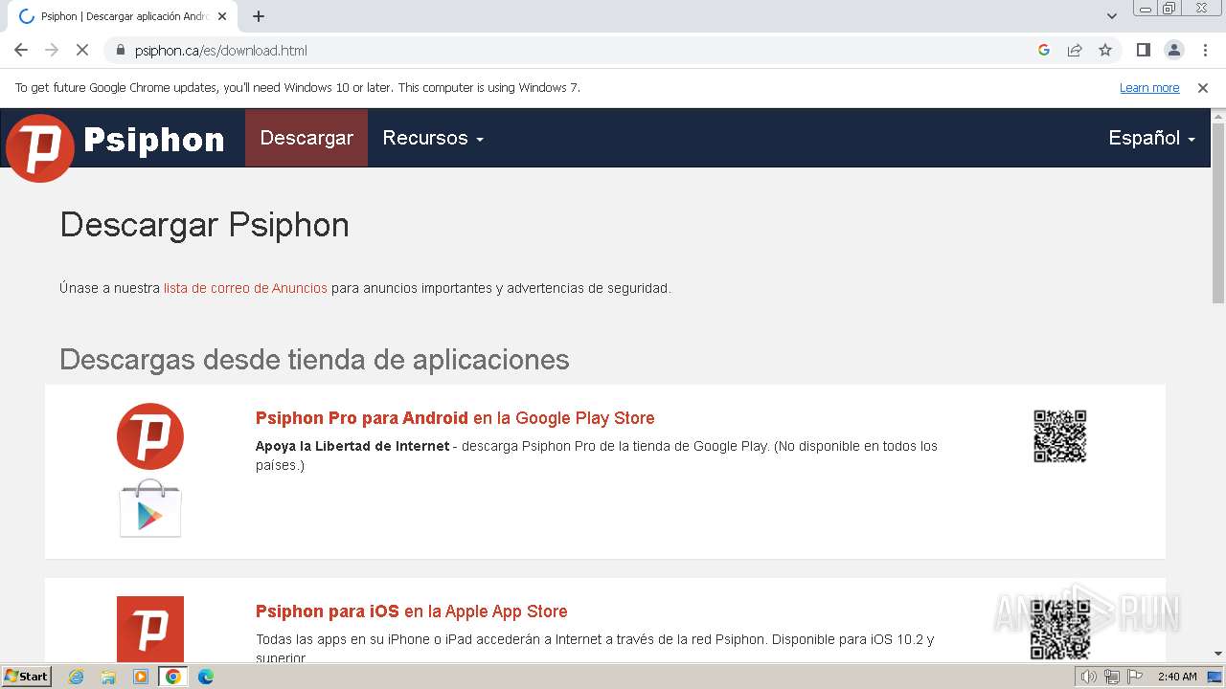The image size is (1226, 689).
Task: Select the Psiphon Descargar tab
Action: (123, 16)
